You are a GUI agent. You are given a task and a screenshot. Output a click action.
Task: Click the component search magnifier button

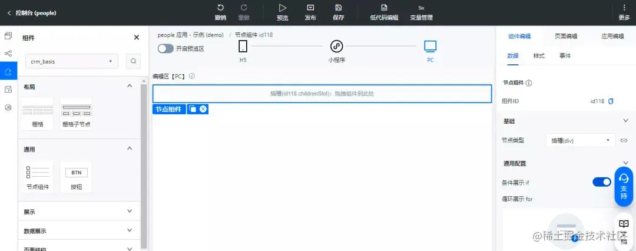pyautogui.click(x=133, y=61)
